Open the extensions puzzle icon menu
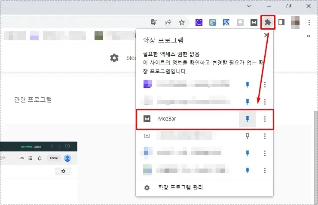 [268, 22]
